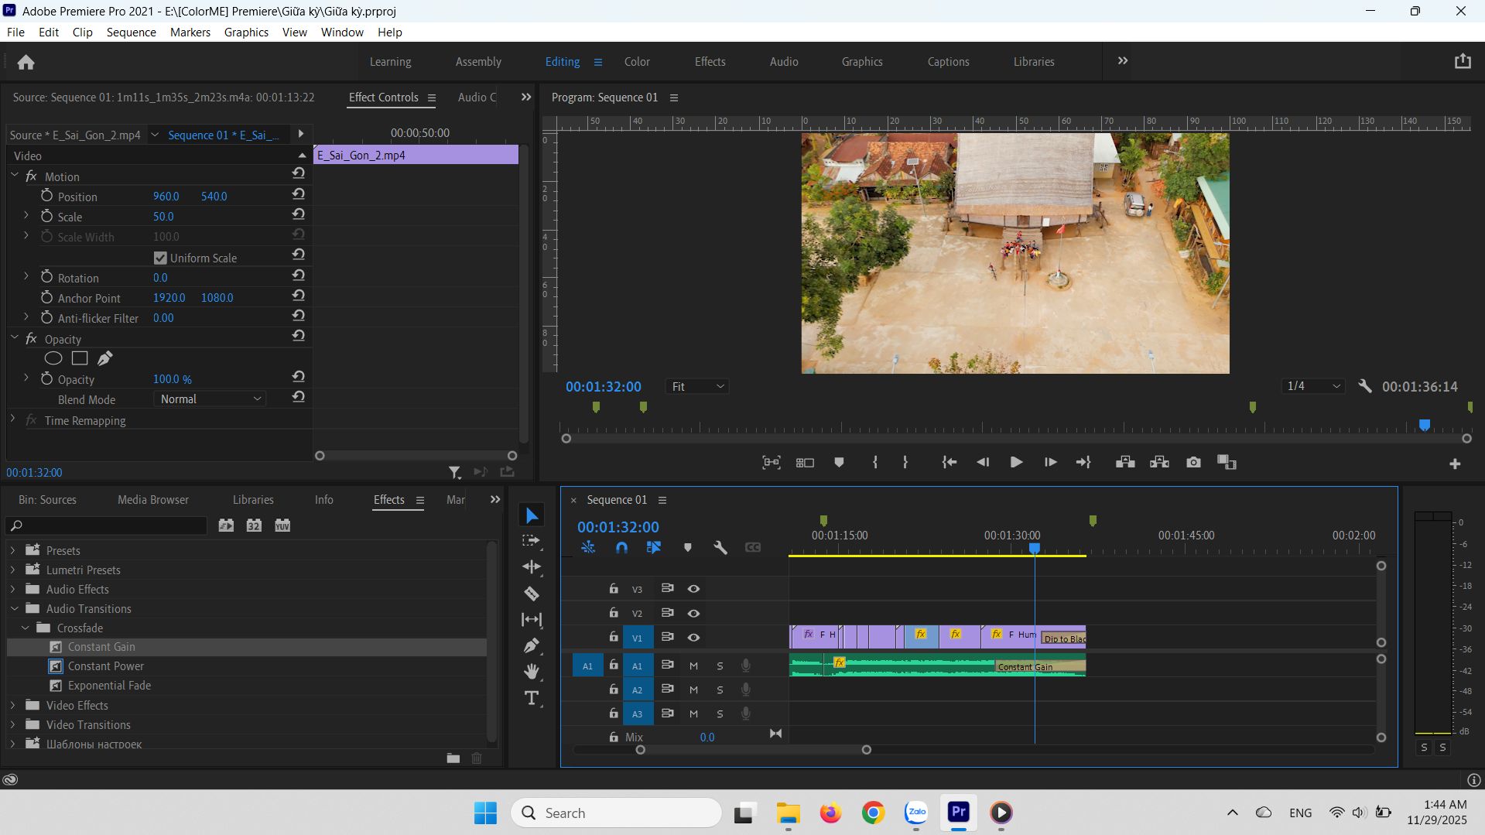Open Premiere Pro from the taskbar
Image resolution: width=1485 pixels, height=835 pixels.
pos(959,813)
